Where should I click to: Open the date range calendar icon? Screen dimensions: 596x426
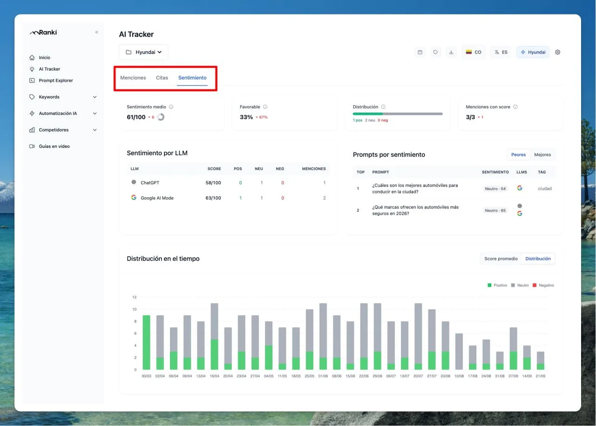[x=420, y=52]
